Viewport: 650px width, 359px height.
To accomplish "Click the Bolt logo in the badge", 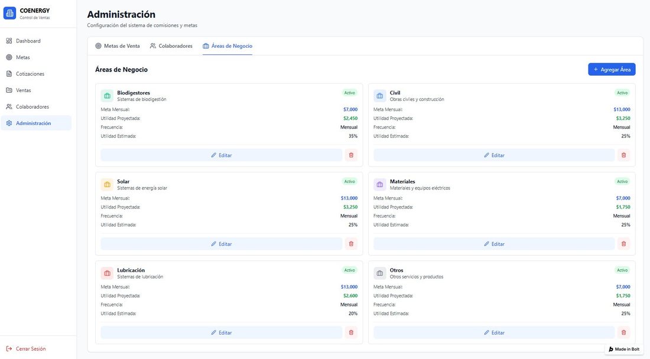I will click(x=610, y=349).
